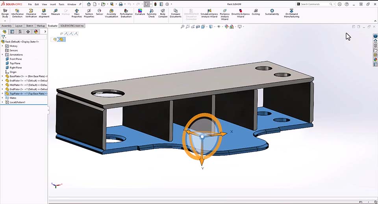Open the View menu
The height and width of the screenshot is (204, 378).
tap(44, 4)
